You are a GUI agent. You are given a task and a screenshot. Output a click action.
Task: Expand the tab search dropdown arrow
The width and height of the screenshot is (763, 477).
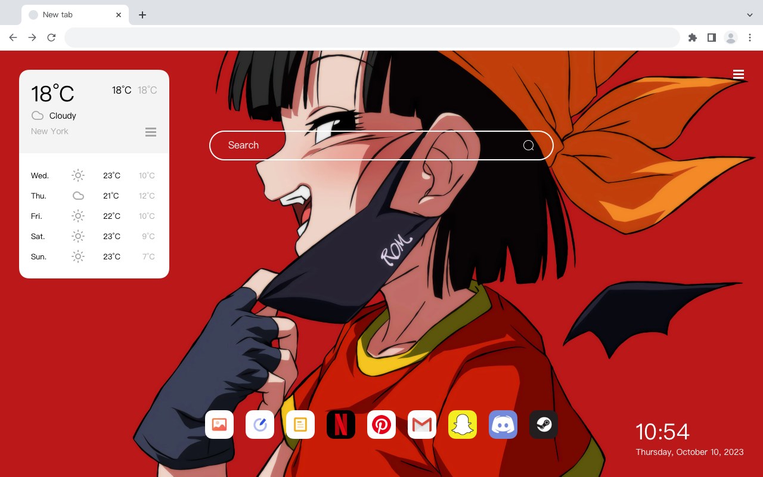tap(750, 15)
